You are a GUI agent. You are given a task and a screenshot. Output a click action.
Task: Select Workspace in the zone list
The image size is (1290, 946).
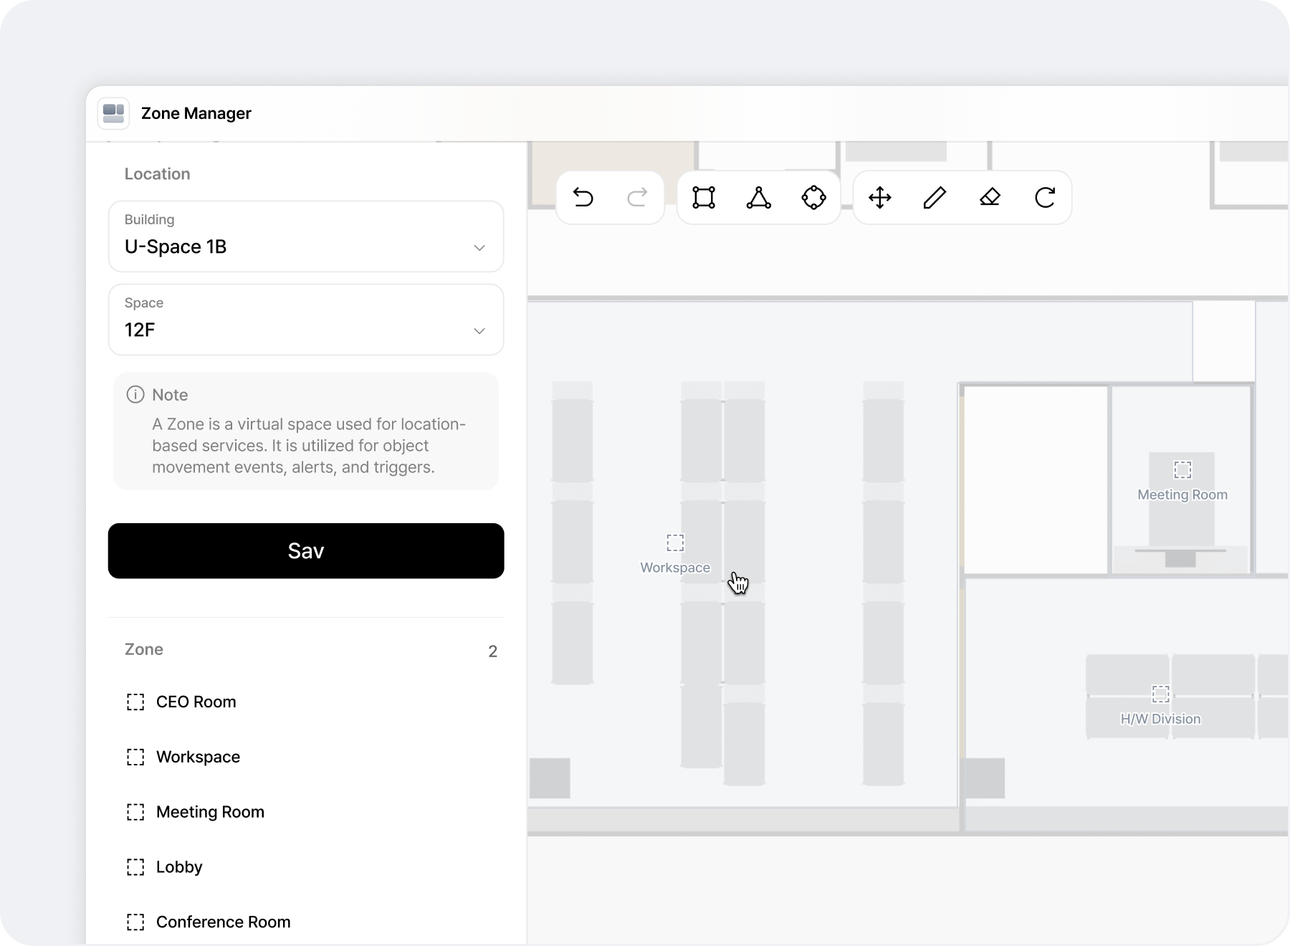click(197, 757)
